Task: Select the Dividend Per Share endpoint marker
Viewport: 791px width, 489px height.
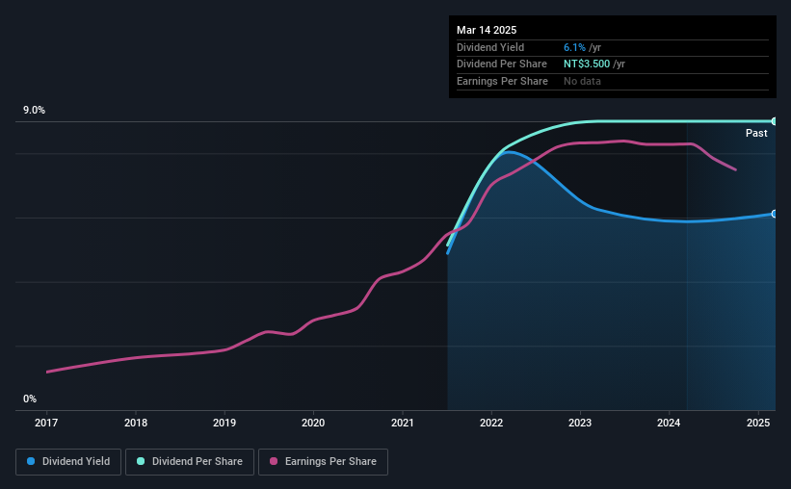Action: pyautogui.click(x=775, y=121)
